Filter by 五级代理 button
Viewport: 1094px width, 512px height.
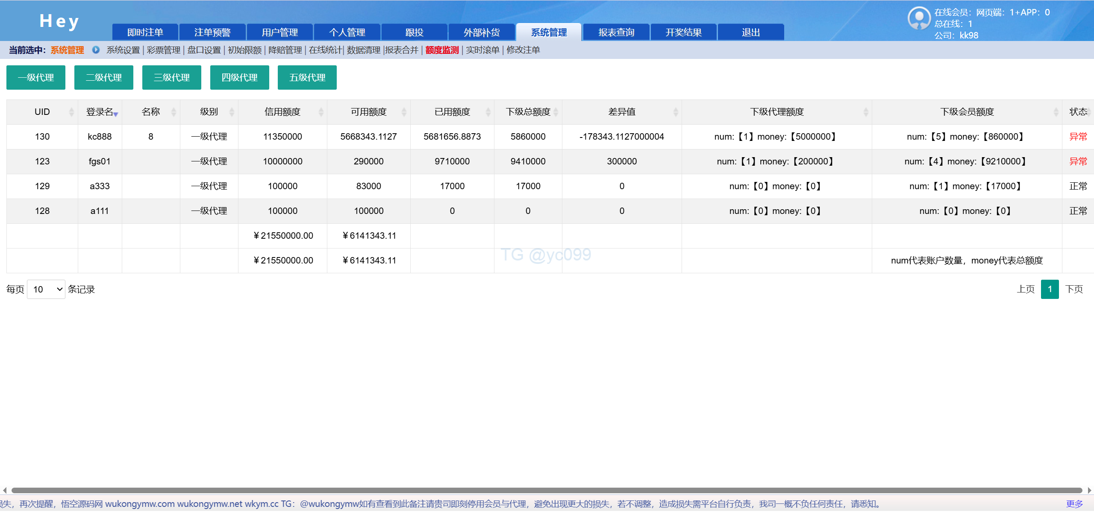click(x=307, y=78)
